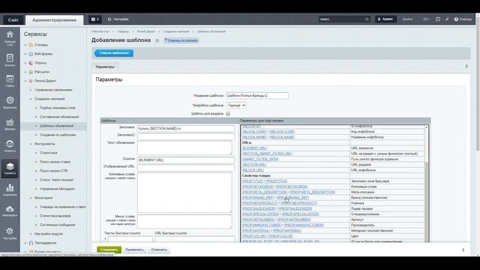Open the Инфоблок шаблона dropdown
This screenshot has height=270, width=480.
(236, 105)
